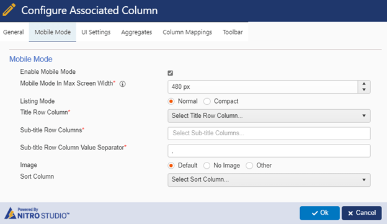Click the Nitro Studio logo

[x=37, y=213]
